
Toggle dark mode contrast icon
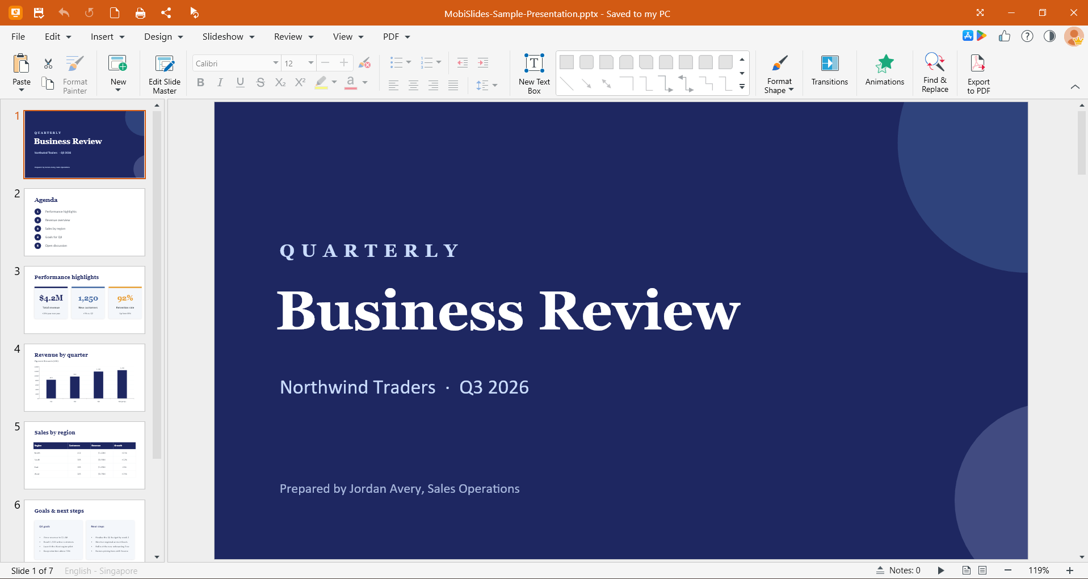coord(1049,36)
